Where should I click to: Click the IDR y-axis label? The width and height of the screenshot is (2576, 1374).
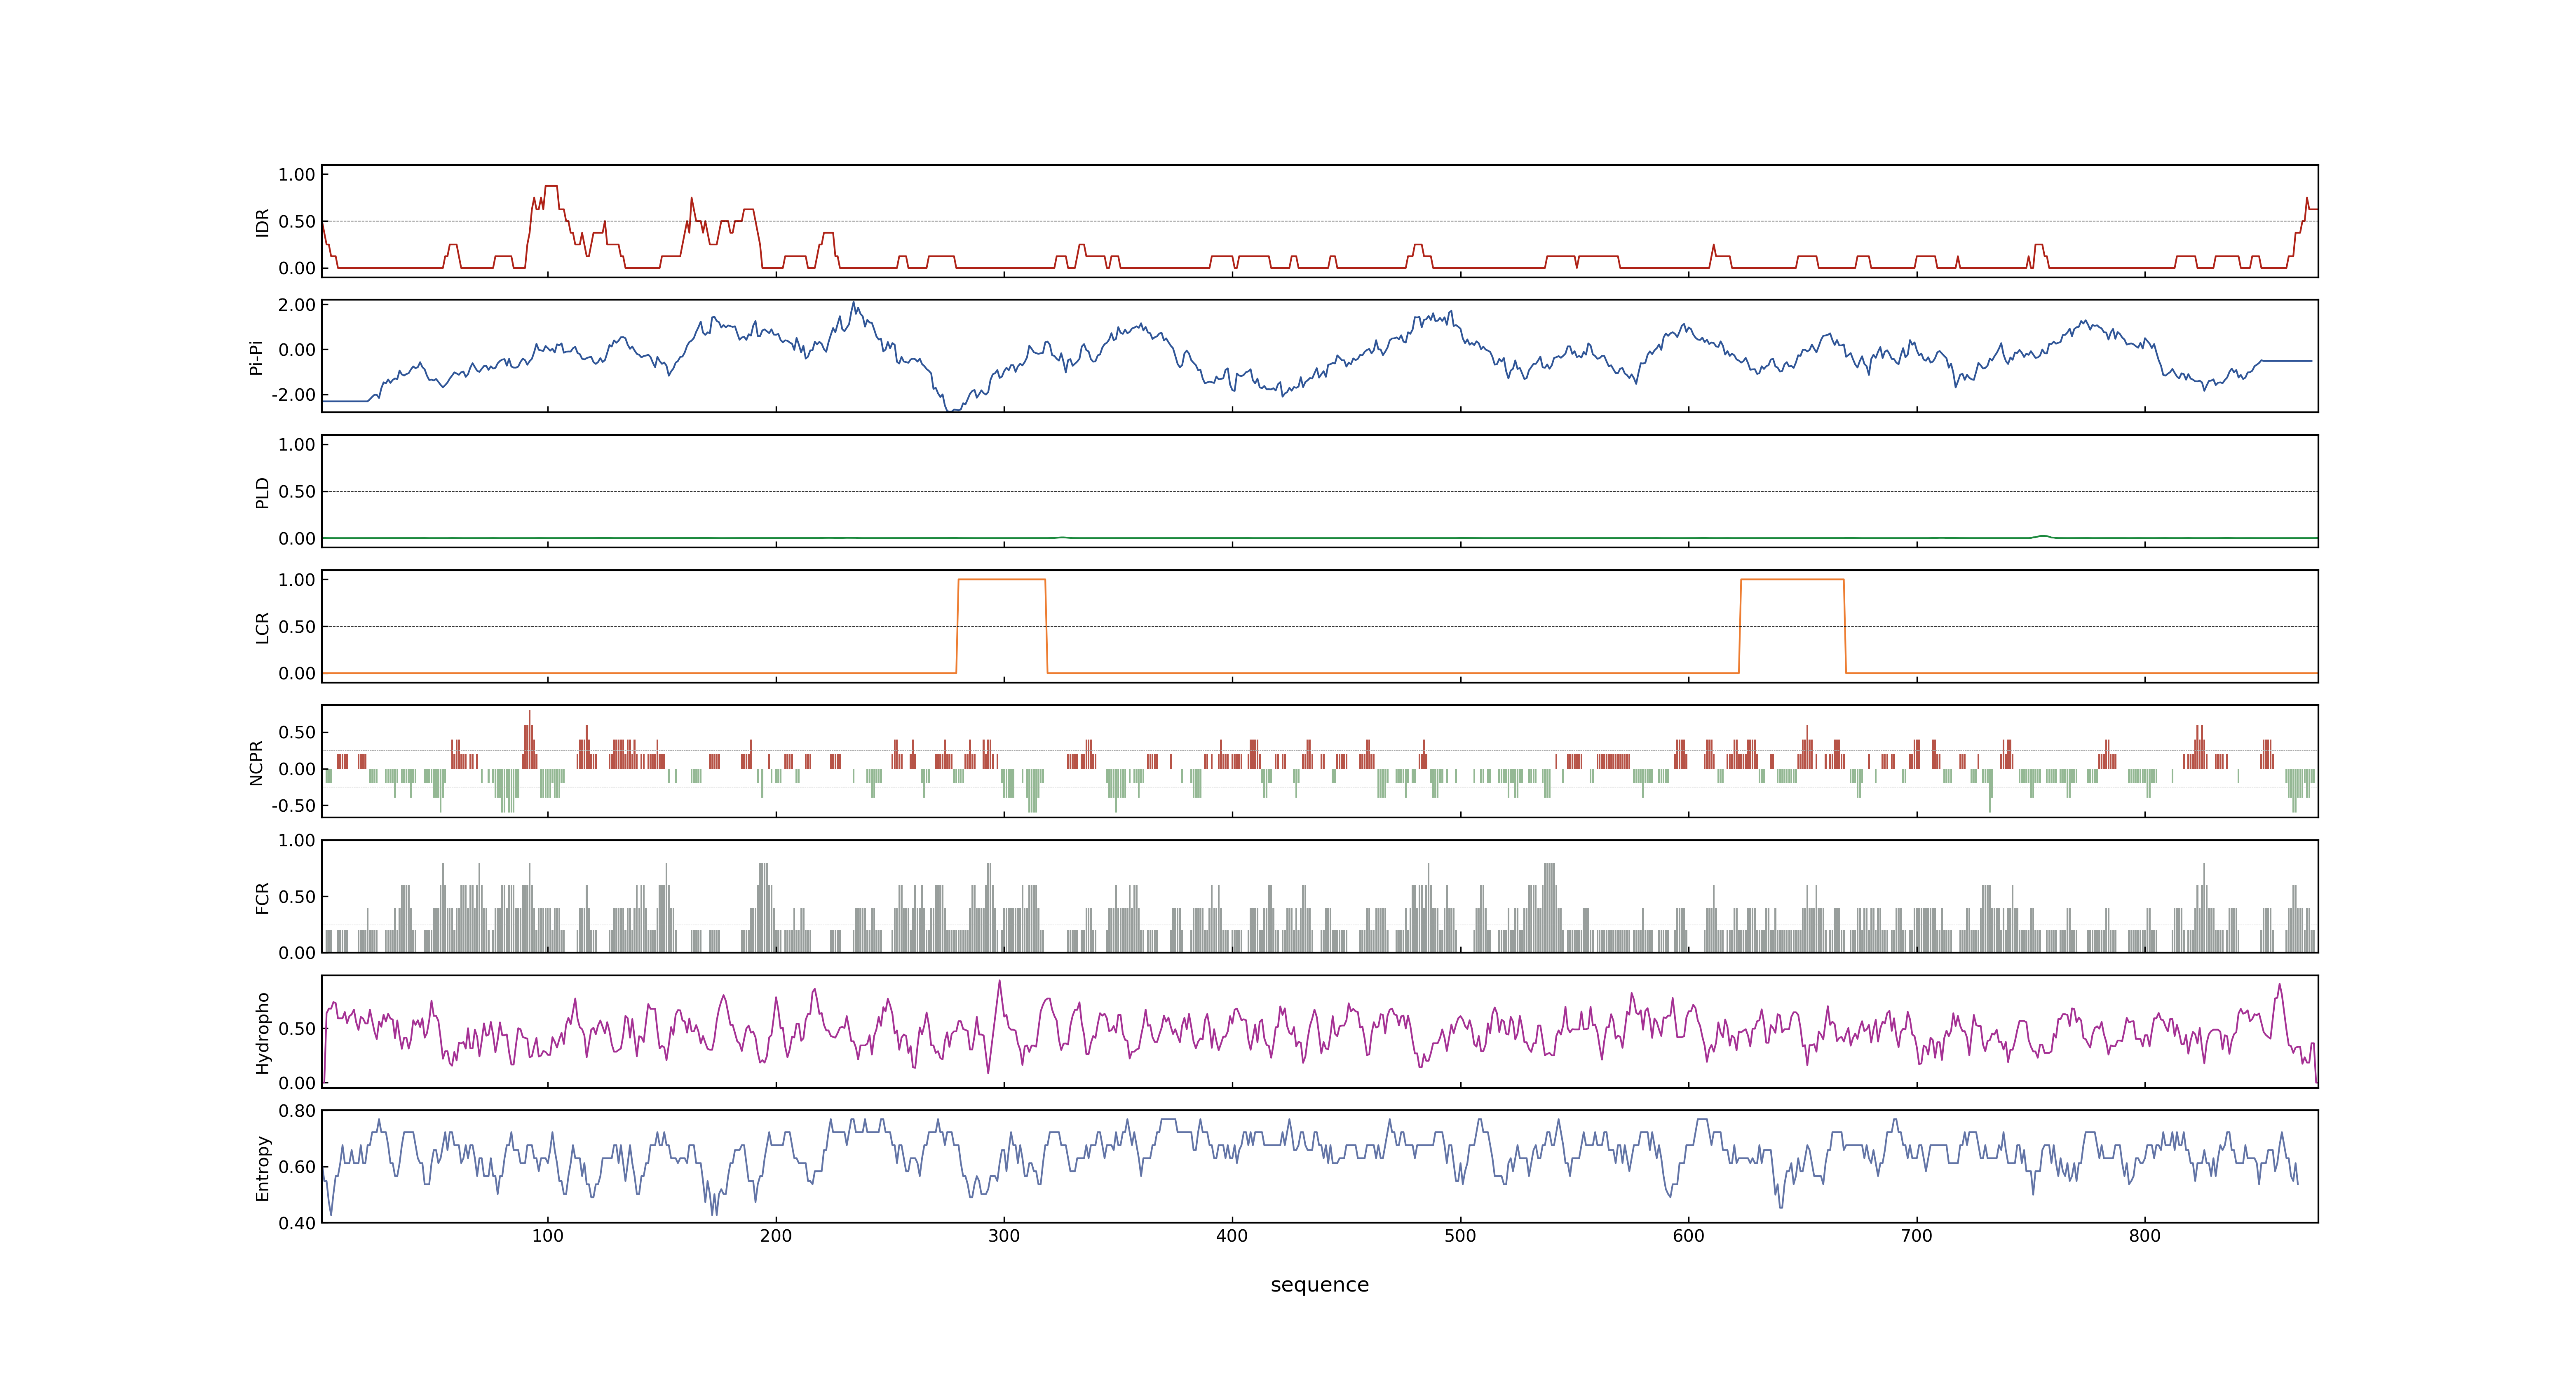point(262,222)
